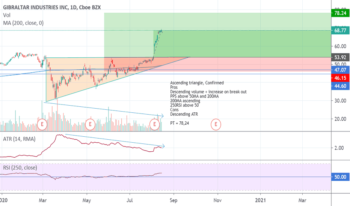
Task: Click the '200MA ascending' note line
Action: 185,101
